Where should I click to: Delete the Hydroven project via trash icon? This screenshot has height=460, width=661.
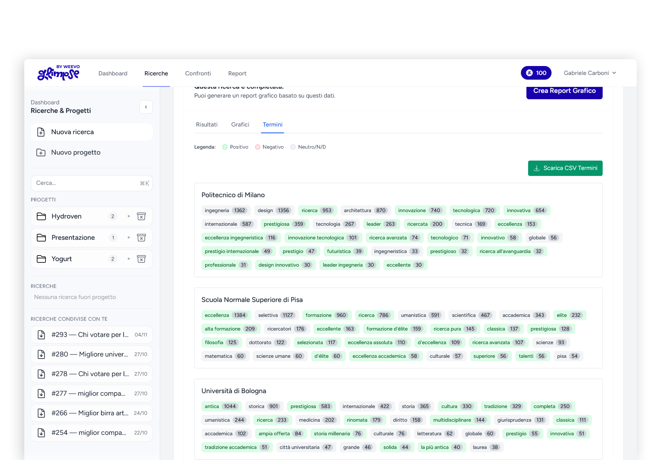[x=141, y=216]
